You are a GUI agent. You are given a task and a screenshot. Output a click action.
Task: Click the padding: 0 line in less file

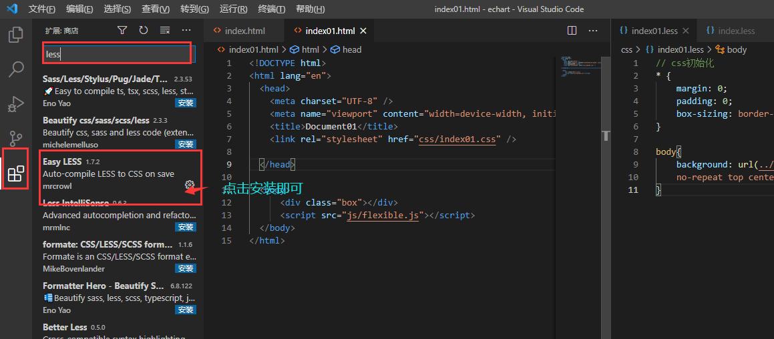pos(705,101)
